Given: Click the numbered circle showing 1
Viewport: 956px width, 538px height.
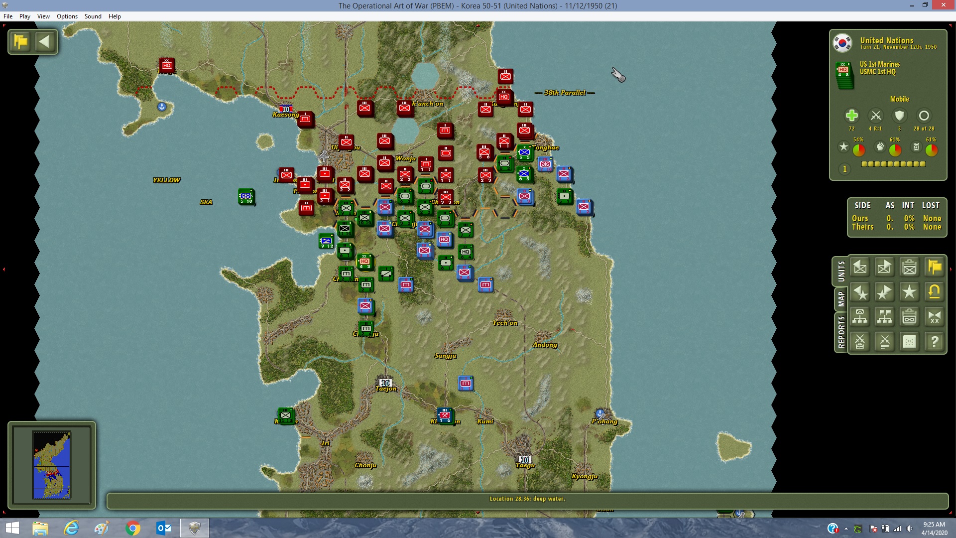Looking at the screenshot, I should 844,169.
